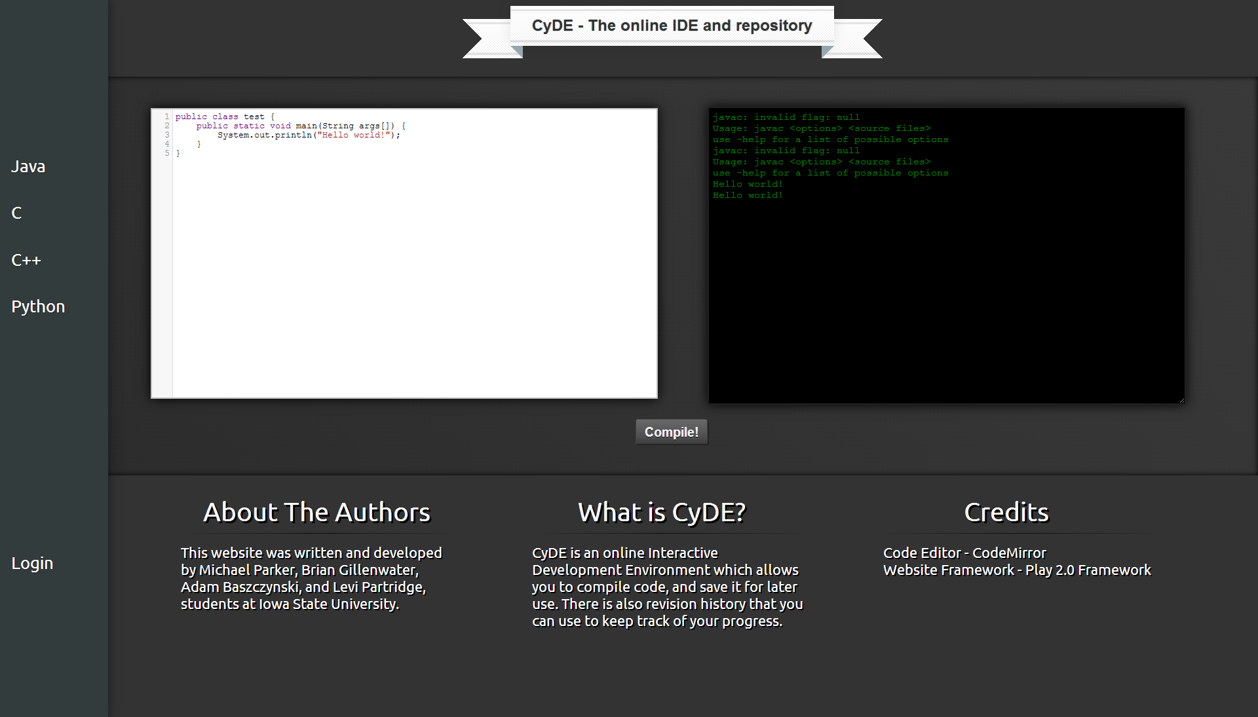Place cursor on the System.out.println line
This screenshot has width=1258, height=717.
pos(308,135)
